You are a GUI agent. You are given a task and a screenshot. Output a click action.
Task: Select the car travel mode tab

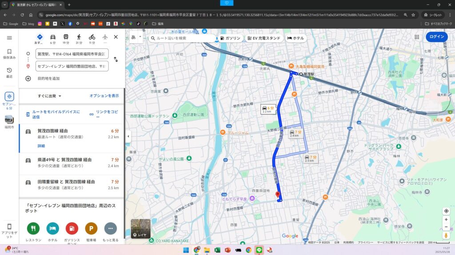[53, 39]
